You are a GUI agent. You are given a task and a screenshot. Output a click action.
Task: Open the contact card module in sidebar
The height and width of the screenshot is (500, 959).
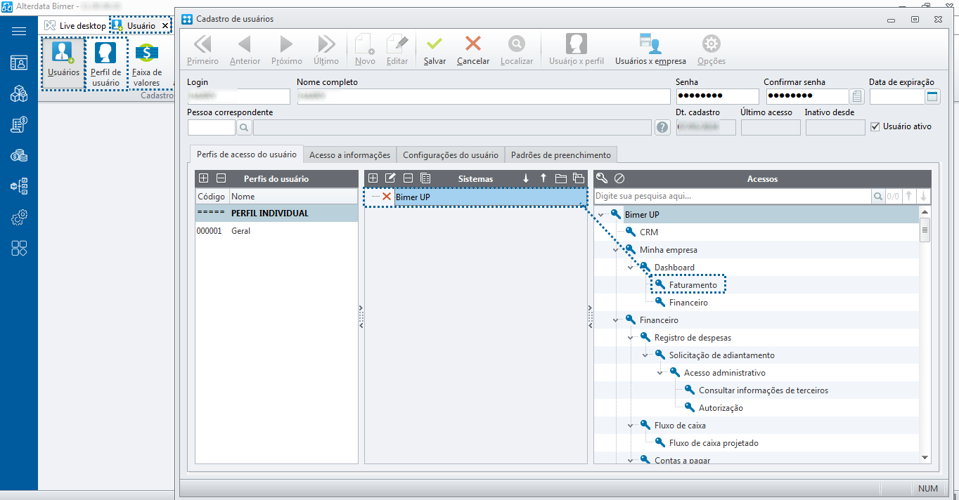click(x=19, y=63)
